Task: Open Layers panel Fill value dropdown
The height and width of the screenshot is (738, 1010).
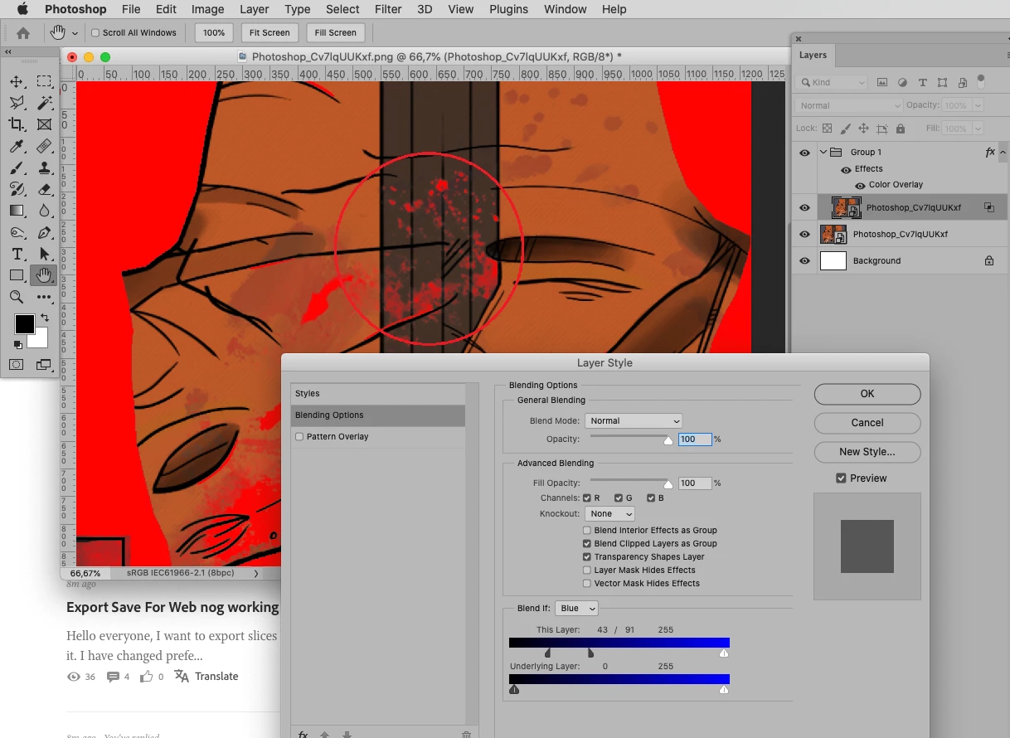Action: pyautogui.click(x=978, y=129)
